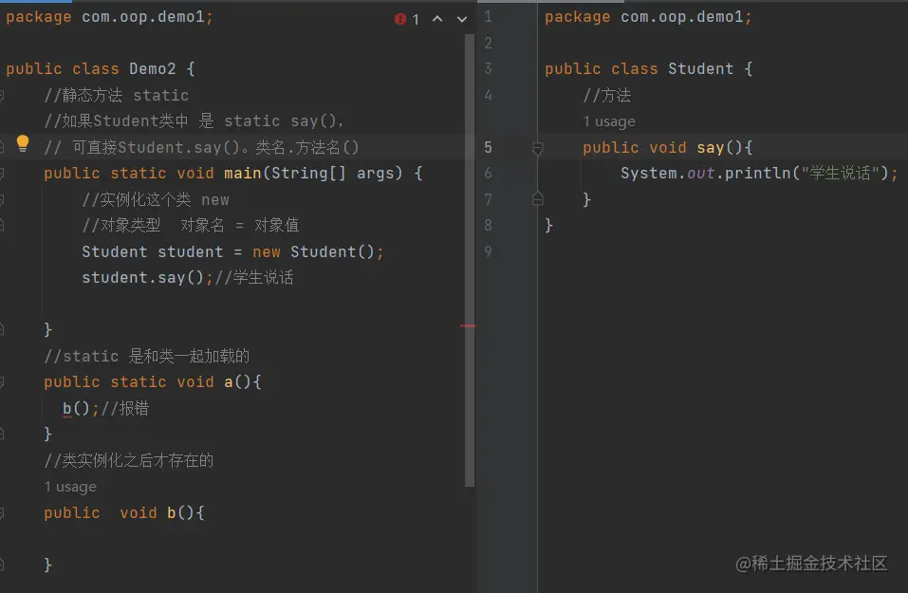This screenshot has width=908, height=593.
Task: Click method name 'a' in static void a()
Action: pyautogui.click(x=229, y=382)
